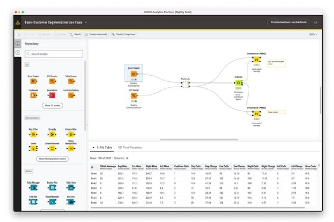
Task: Click the lower Denormalizer (PMML) node
Action: 256,114
